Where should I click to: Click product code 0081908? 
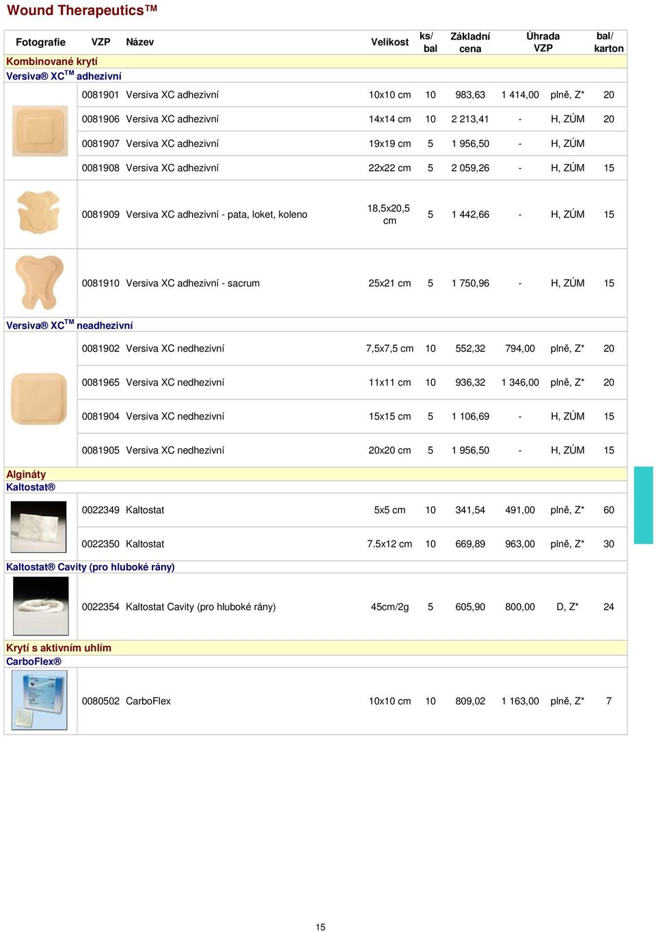(100, 168)
